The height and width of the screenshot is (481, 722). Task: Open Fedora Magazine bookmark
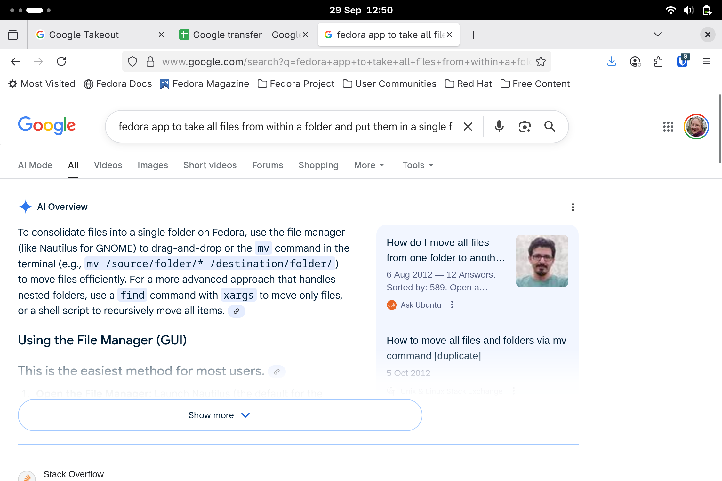click(205, 84)
